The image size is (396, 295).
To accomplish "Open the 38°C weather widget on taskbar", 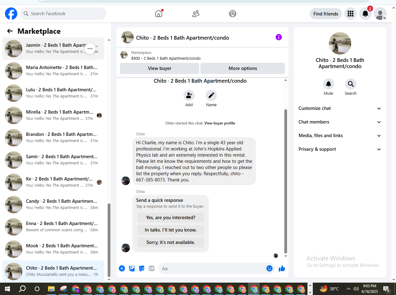I will [x=329, y=289].
